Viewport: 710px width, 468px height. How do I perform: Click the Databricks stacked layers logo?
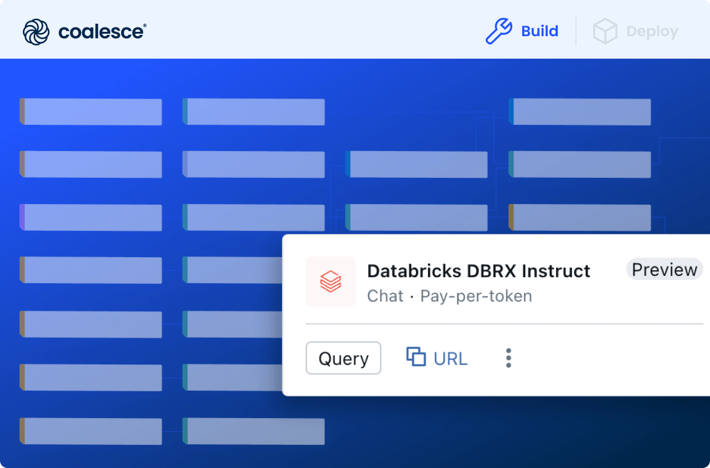[331, 281]
